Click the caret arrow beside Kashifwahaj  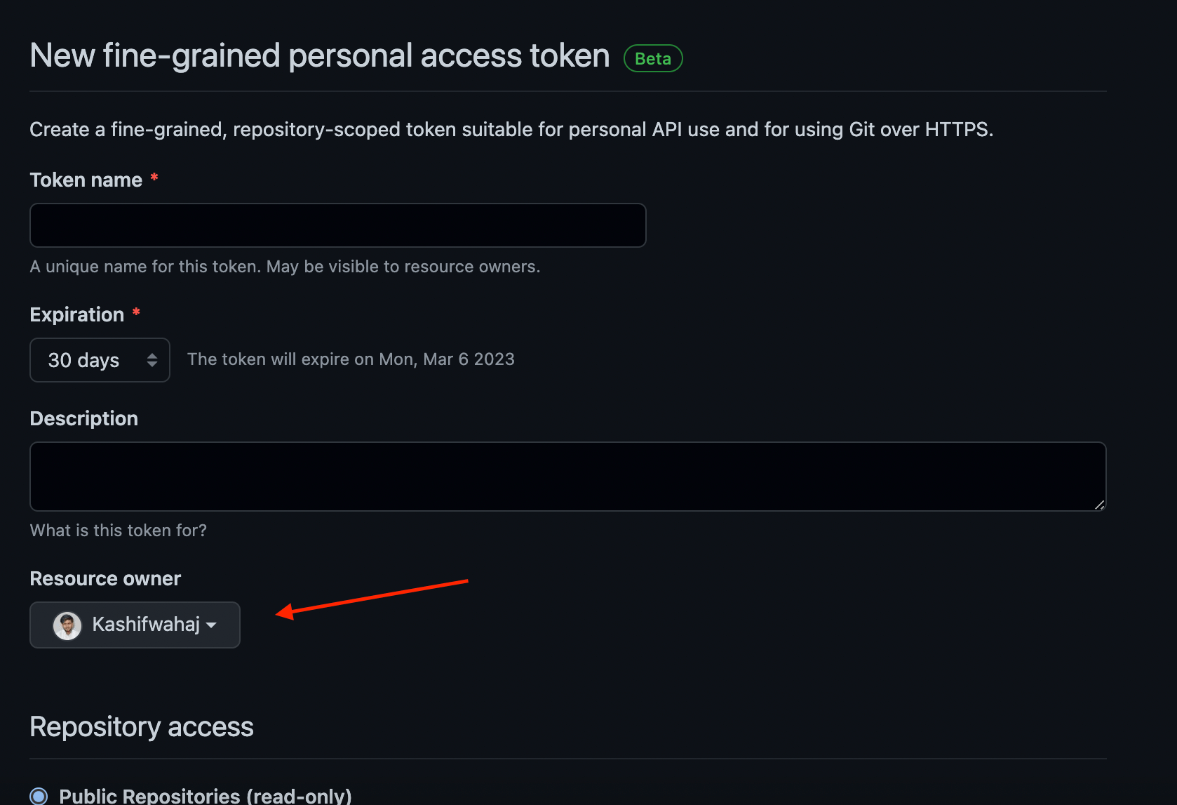pyautogui.click(x=212, y=625)
